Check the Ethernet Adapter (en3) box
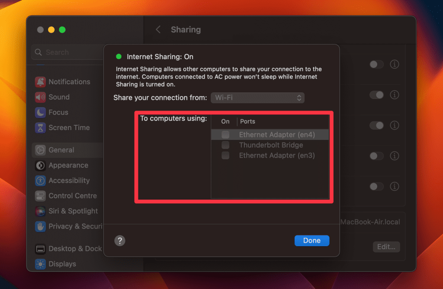This screenshot has width=443, height=289. 225,156
